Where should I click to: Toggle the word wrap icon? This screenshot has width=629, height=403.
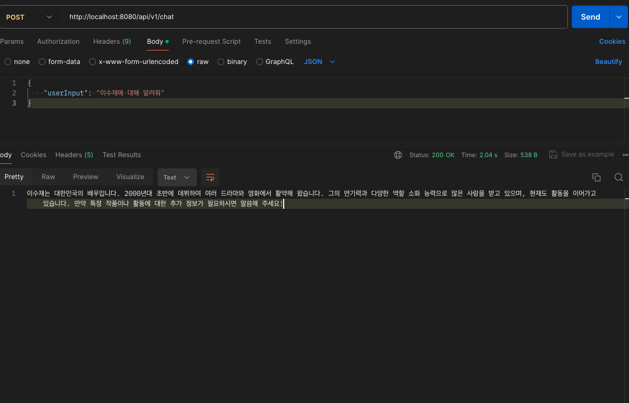coord(210,177)
